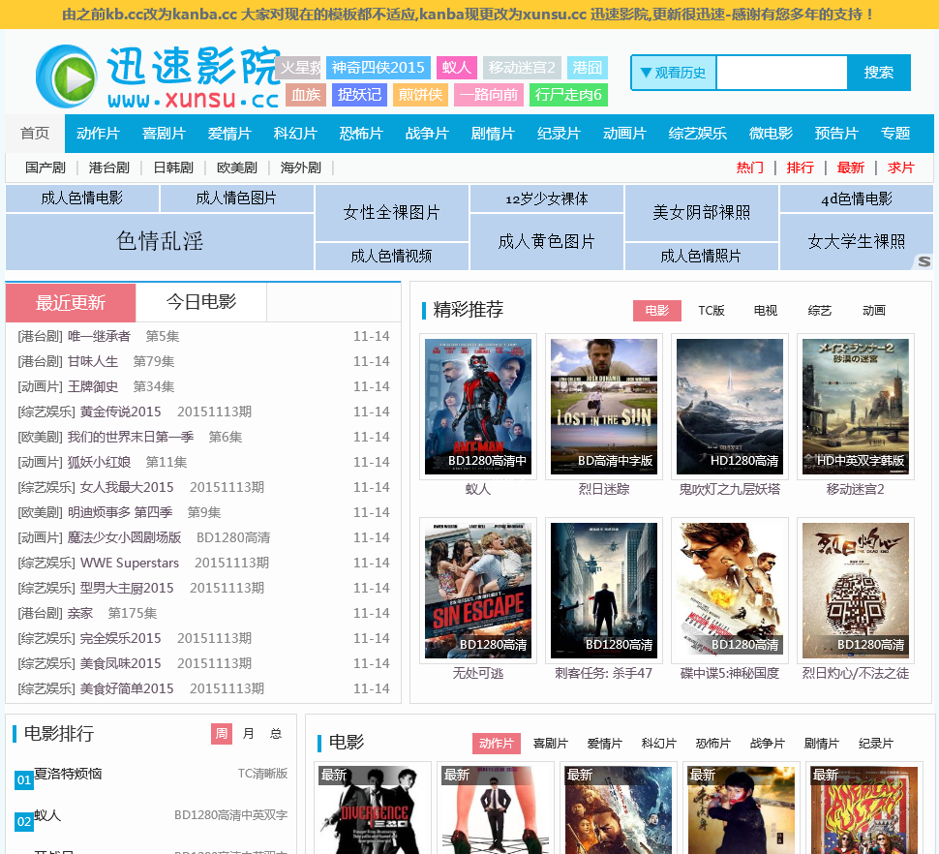
Task: Open the 蚁人 Ant-Man poster thumbnail
Action: coord(478,407)
